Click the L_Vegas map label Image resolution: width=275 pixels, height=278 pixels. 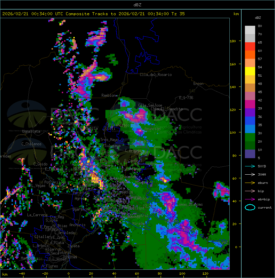(x=38, y=186)
